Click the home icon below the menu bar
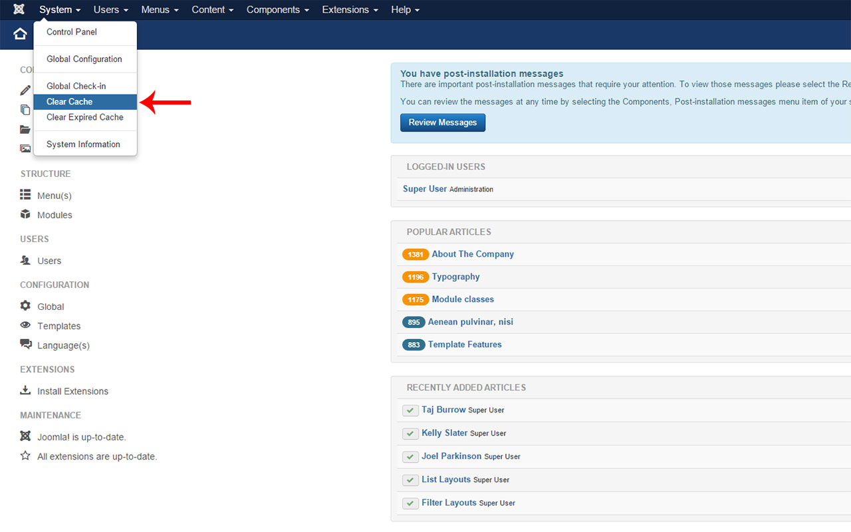851x532 pixels. (20, 34)
